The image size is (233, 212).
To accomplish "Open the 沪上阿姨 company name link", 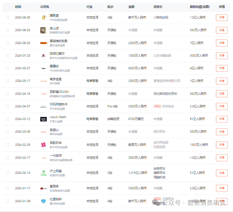I will point(56,171).
